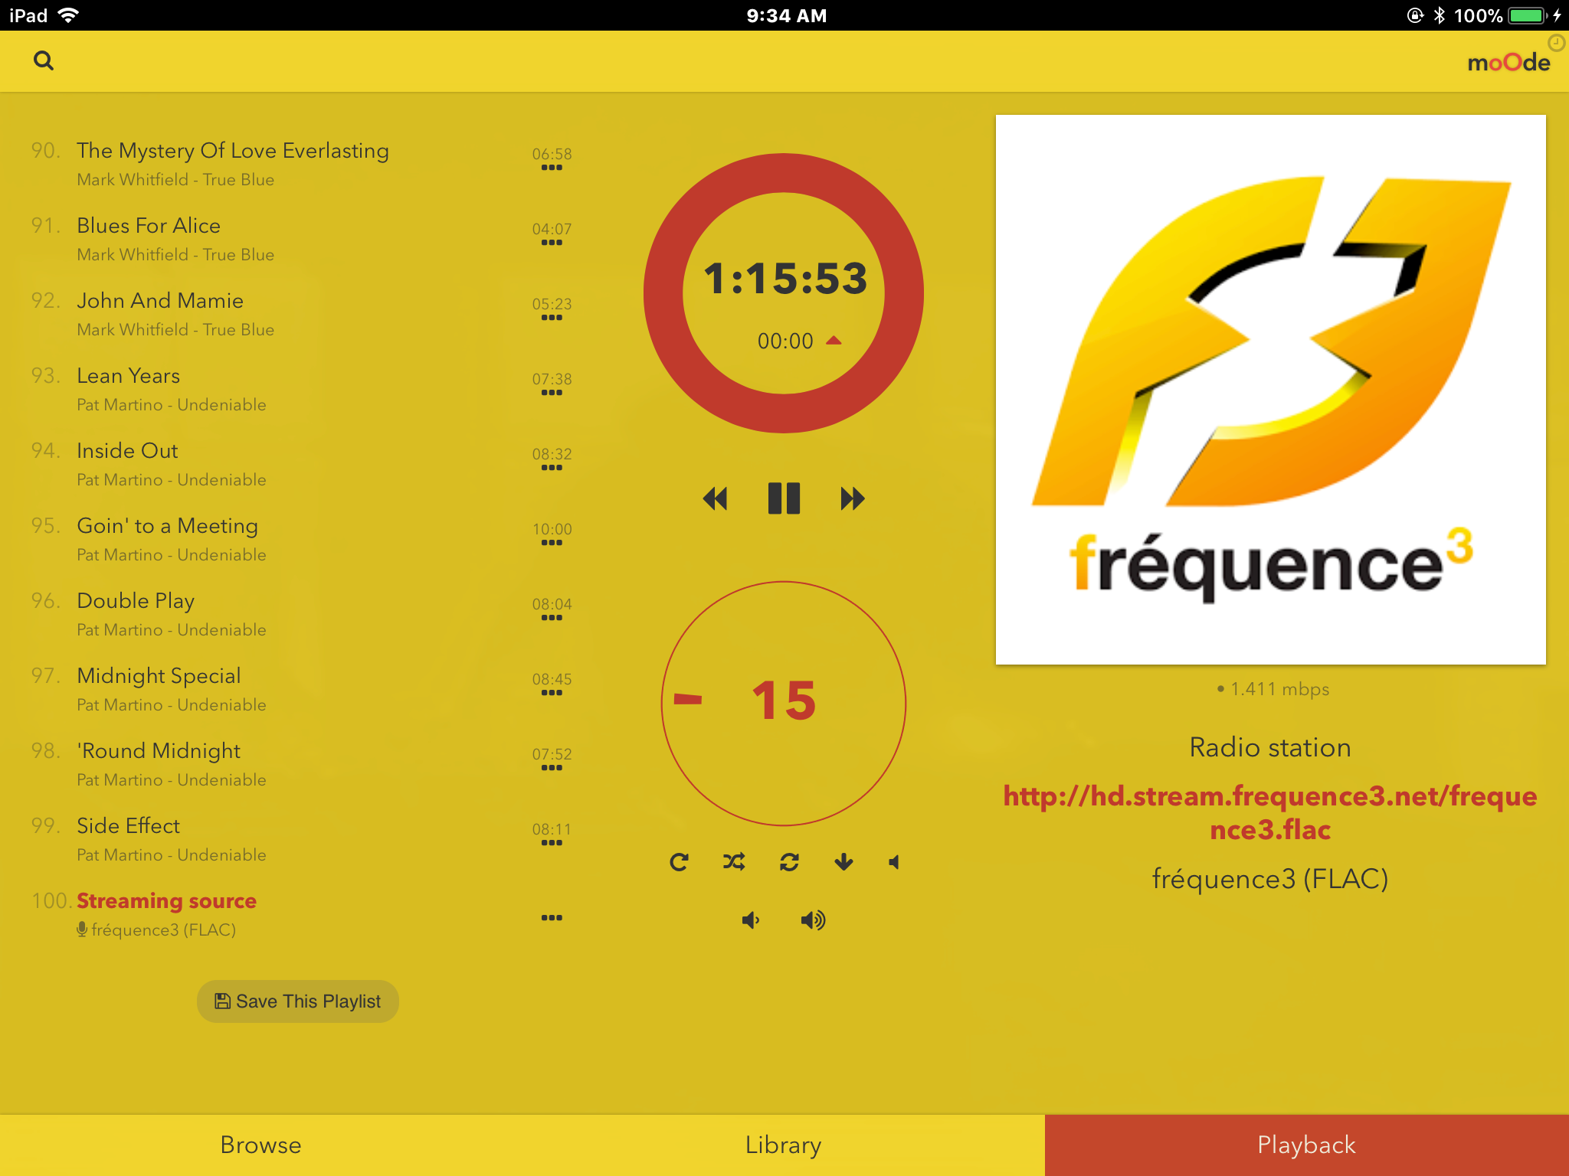Click the fréquence3 cover art
Viewport: 1569px width, 1176px height.
pos(1270,390)
